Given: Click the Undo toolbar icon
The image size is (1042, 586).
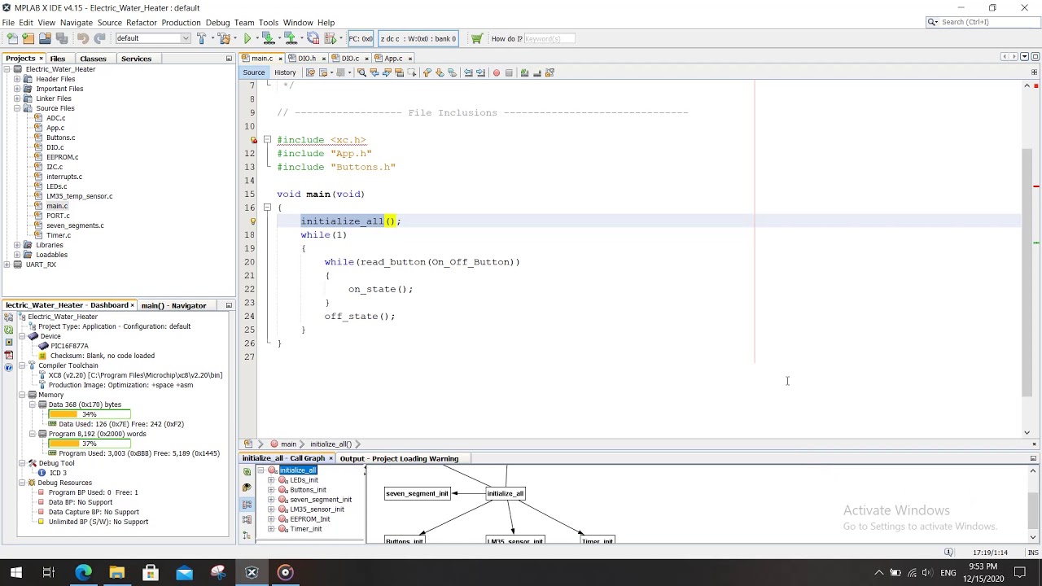Looking at the screenshot, I should (82, 38).
